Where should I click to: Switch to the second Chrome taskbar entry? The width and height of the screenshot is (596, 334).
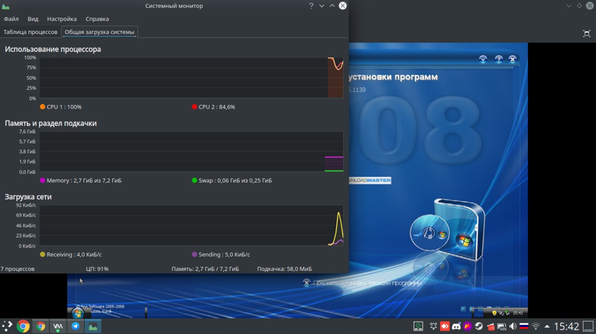[x=41, y=327]
